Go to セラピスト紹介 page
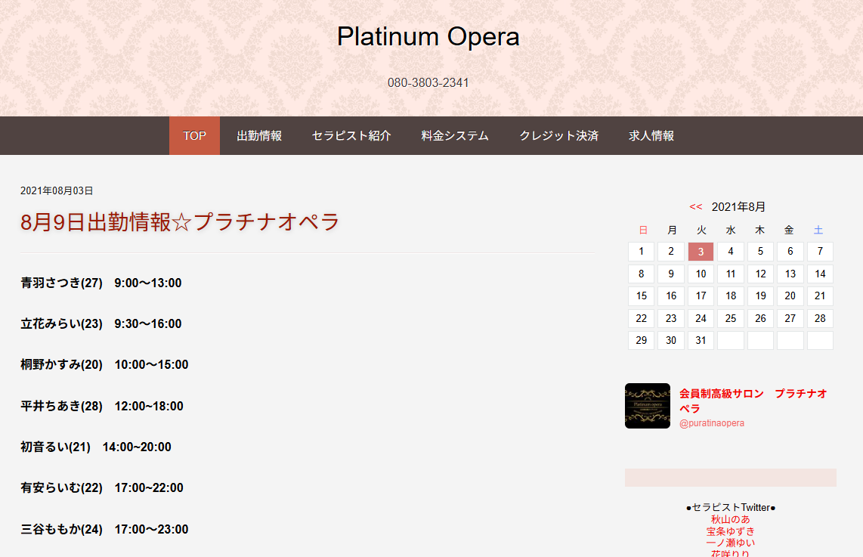 coord(351,135)
